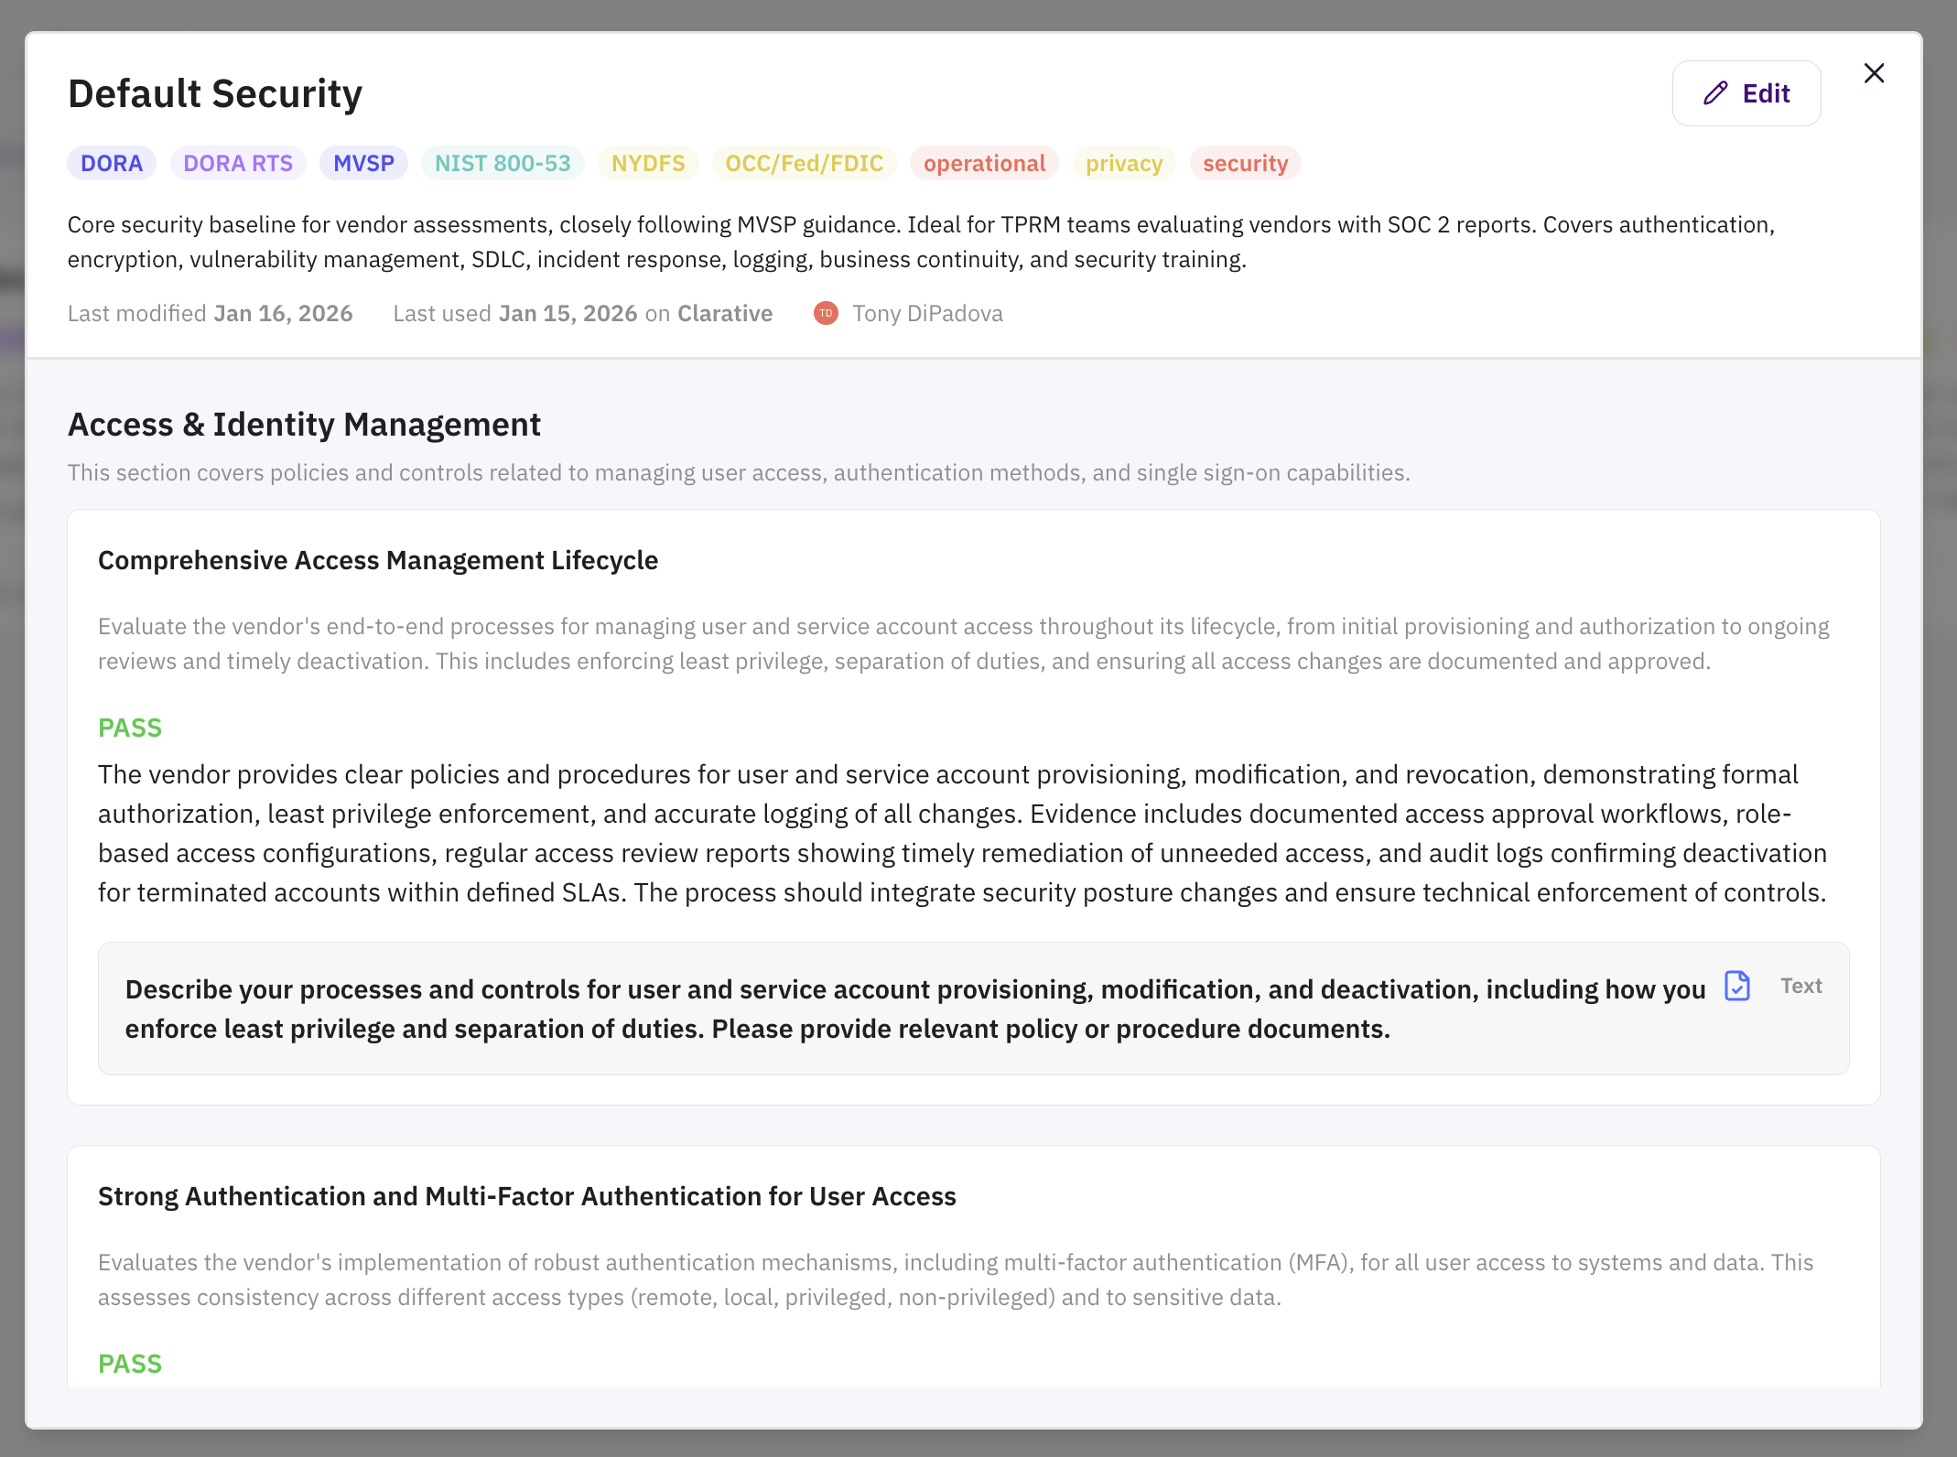The width and height of the screenshot is (1957, 1457).
Task: Click the MVSP tag chip
Action: (363, 164)
